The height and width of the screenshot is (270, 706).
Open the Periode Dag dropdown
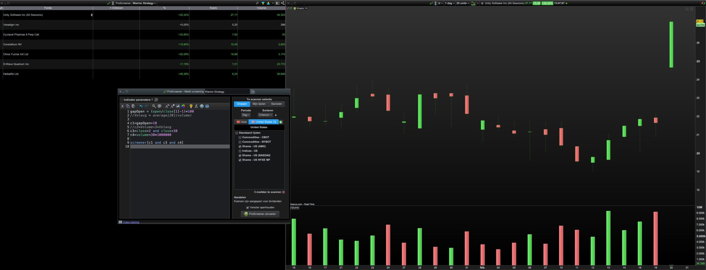246,115
